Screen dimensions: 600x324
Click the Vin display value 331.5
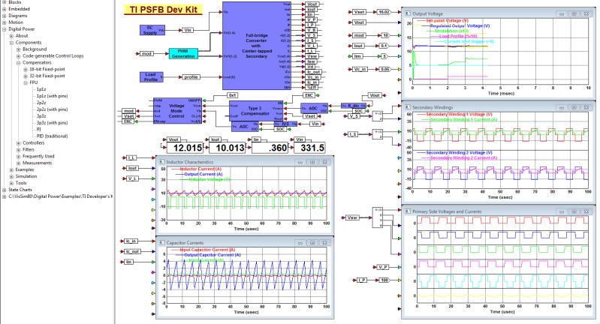[x=309, y=148]
